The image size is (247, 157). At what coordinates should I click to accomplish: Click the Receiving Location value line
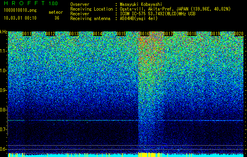tap(175, 9)
